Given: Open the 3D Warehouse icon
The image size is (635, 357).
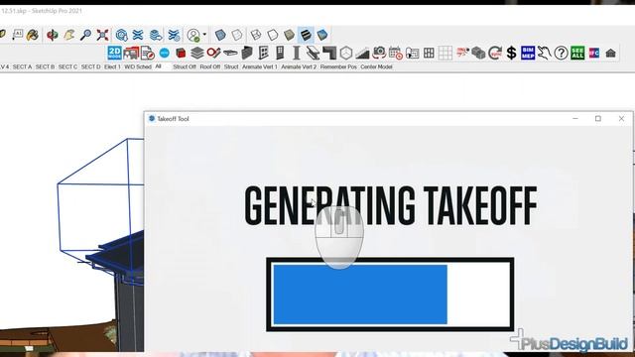Looking at the screenshot, I should click(x=121, y=35).
